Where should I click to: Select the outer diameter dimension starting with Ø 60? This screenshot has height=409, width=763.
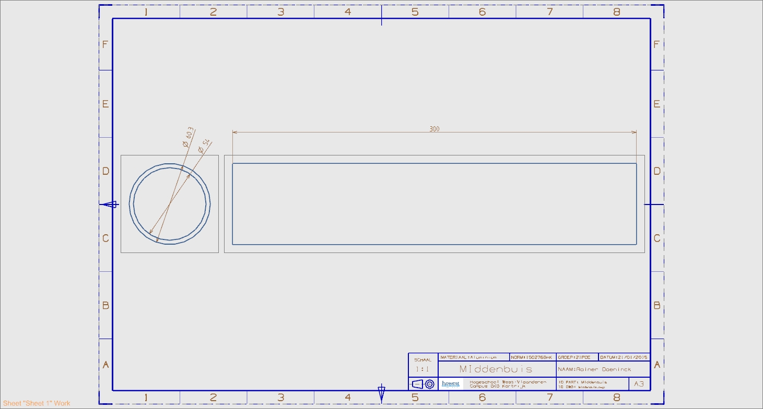point(188,137)
